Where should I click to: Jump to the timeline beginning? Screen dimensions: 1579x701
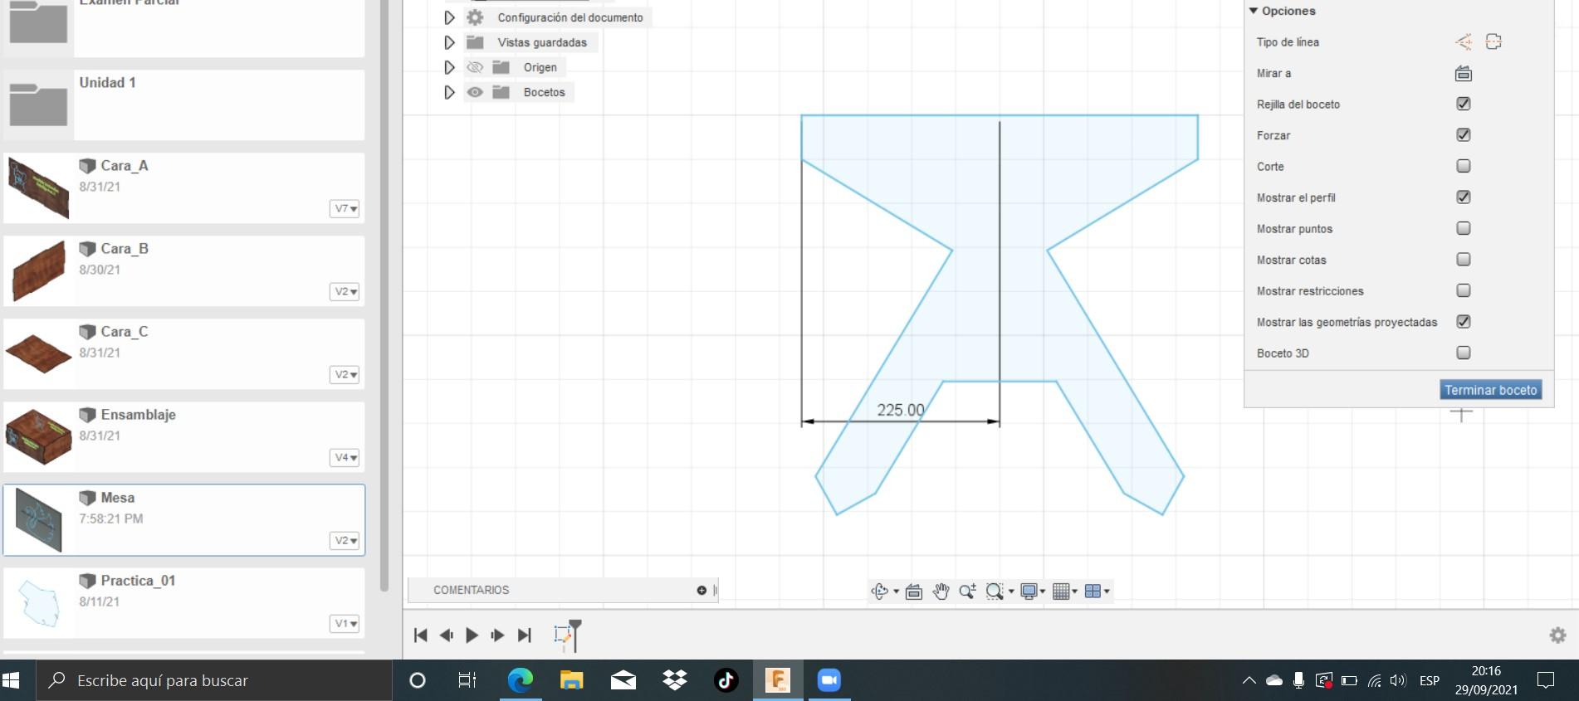pos(421,635)
